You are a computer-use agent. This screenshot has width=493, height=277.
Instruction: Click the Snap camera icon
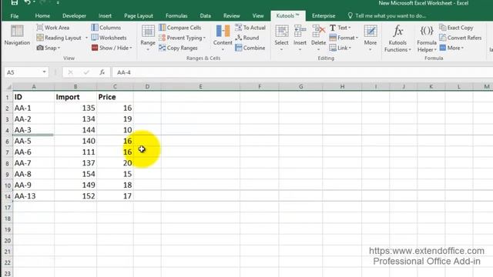[x=40, y=48]
